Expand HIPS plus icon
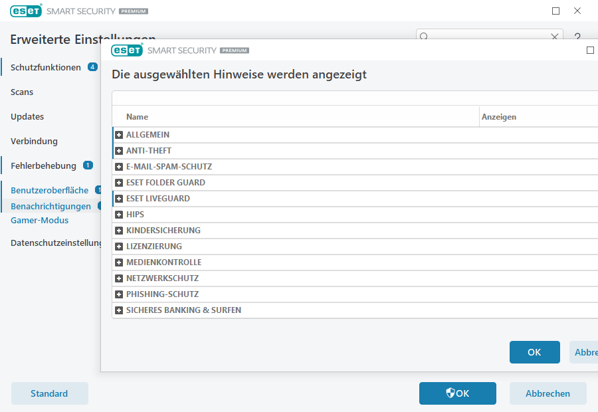This screenshot has width=598, height=412. 120,215
